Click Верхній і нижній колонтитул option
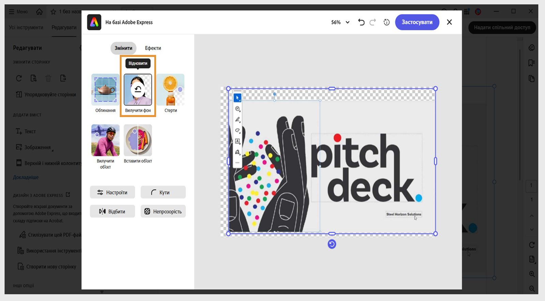The width and height of the screenshot is (545, 301). pyautogui.click(x=49, y=163)
